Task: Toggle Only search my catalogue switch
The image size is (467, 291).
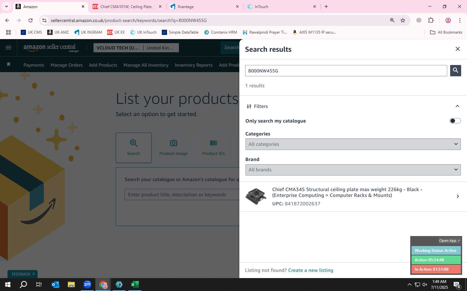Action: (x=455, y=121)
